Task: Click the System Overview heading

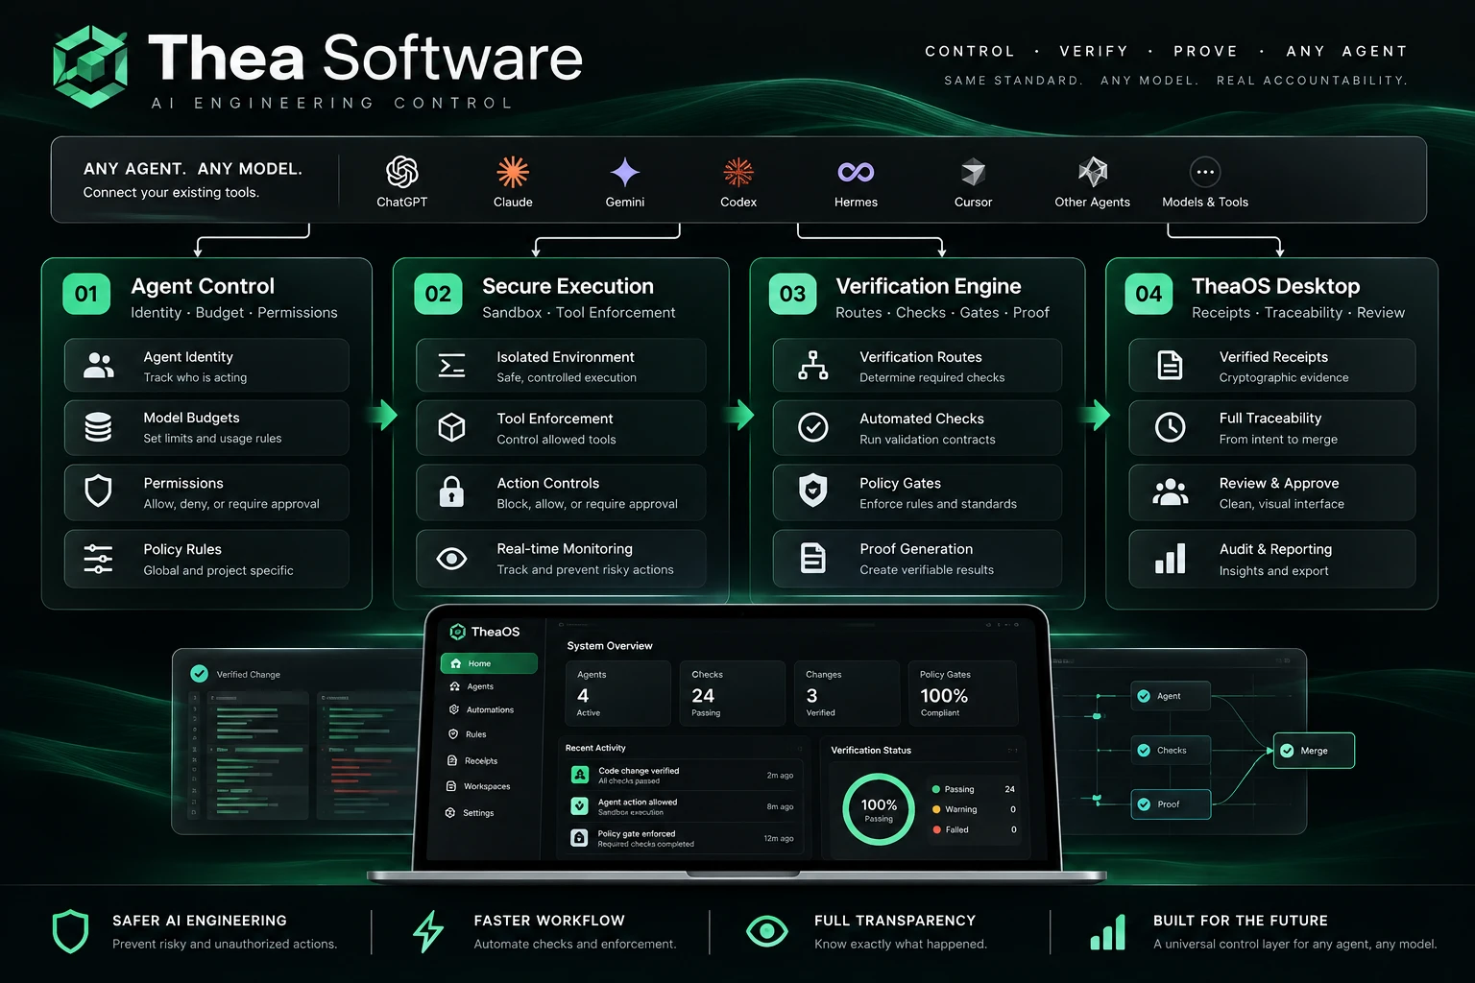Action: (610, 646)
